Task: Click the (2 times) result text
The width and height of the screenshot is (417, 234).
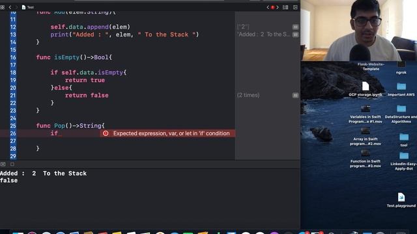Action: (248, 96)
